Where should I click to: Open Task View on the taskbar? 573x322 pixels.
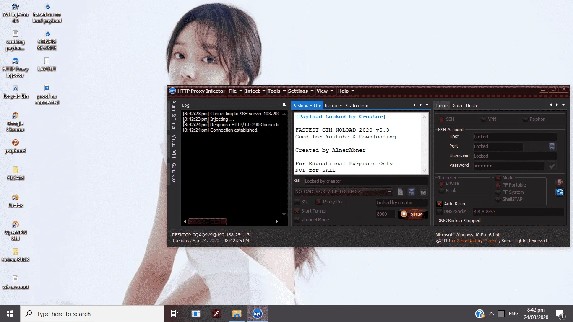pos(175,314)
